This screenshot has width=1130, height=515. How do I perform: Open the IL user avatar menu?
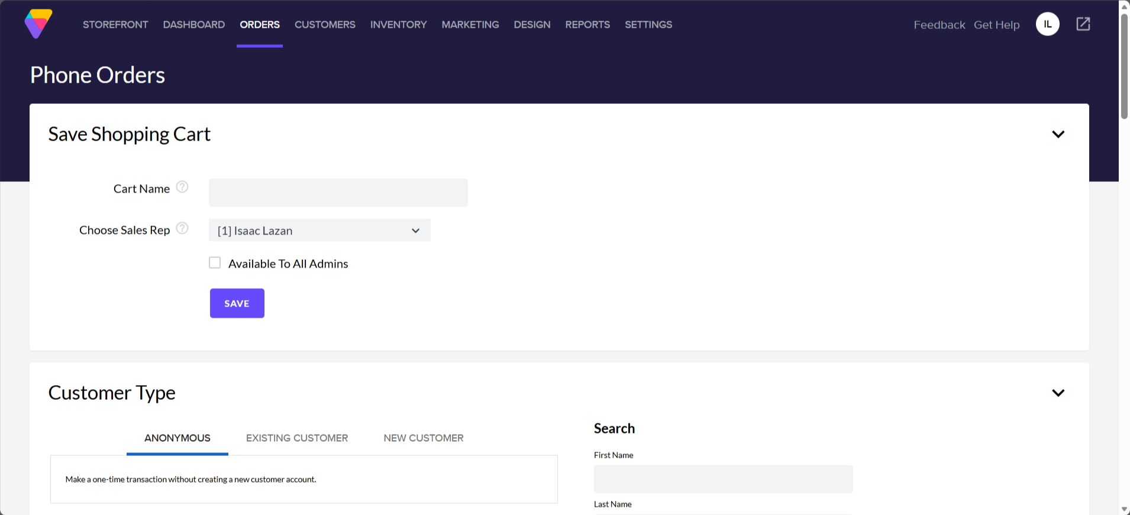pos(1047,24)
